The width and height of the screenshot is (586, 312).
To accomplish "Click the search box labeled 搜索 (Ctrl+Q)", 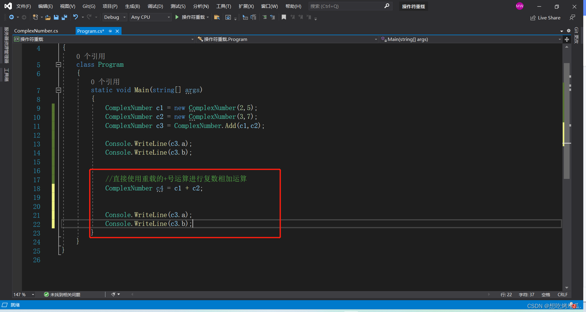I will coord(346,6).
